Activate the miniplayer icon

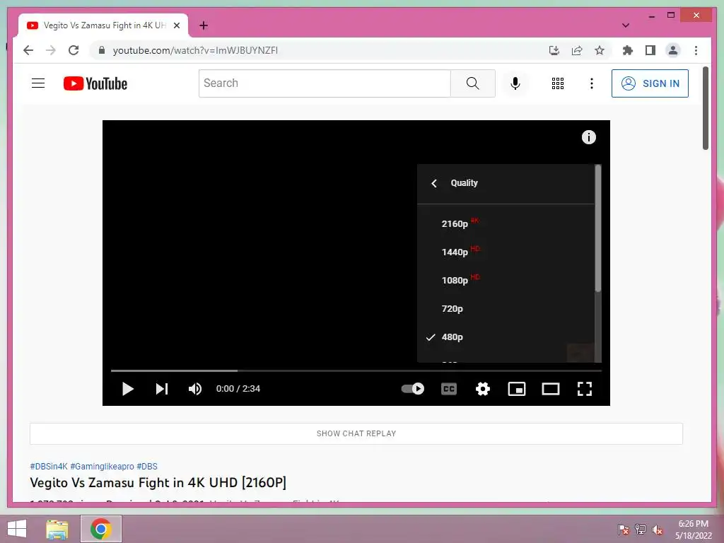tap(517, 389)
